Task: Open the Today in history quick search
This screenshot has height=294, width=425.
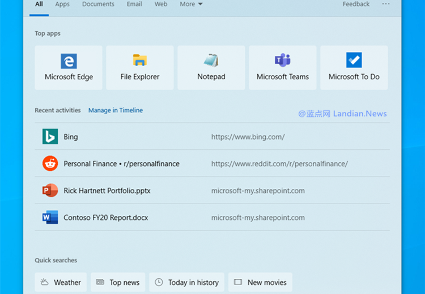Action: coord(187,282)
